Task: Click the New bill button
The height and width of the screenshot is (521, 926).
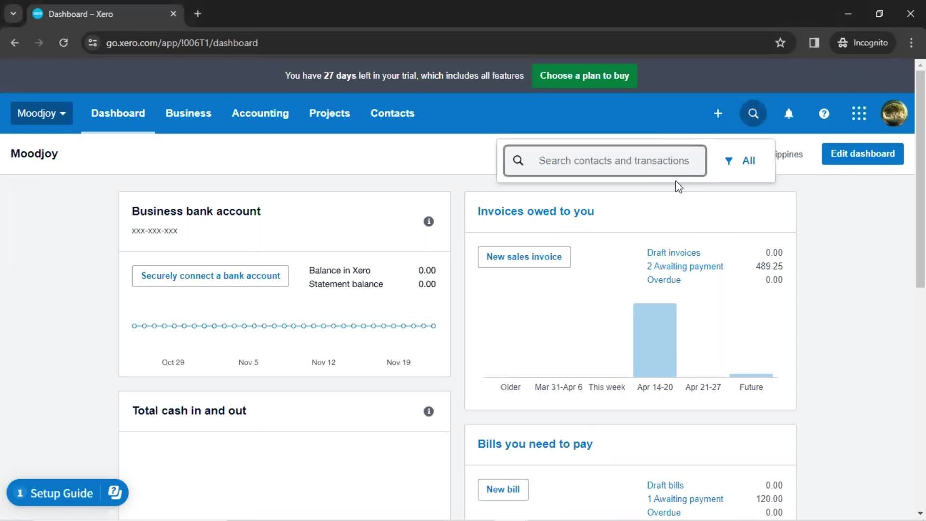Action: tap(503, 490)
